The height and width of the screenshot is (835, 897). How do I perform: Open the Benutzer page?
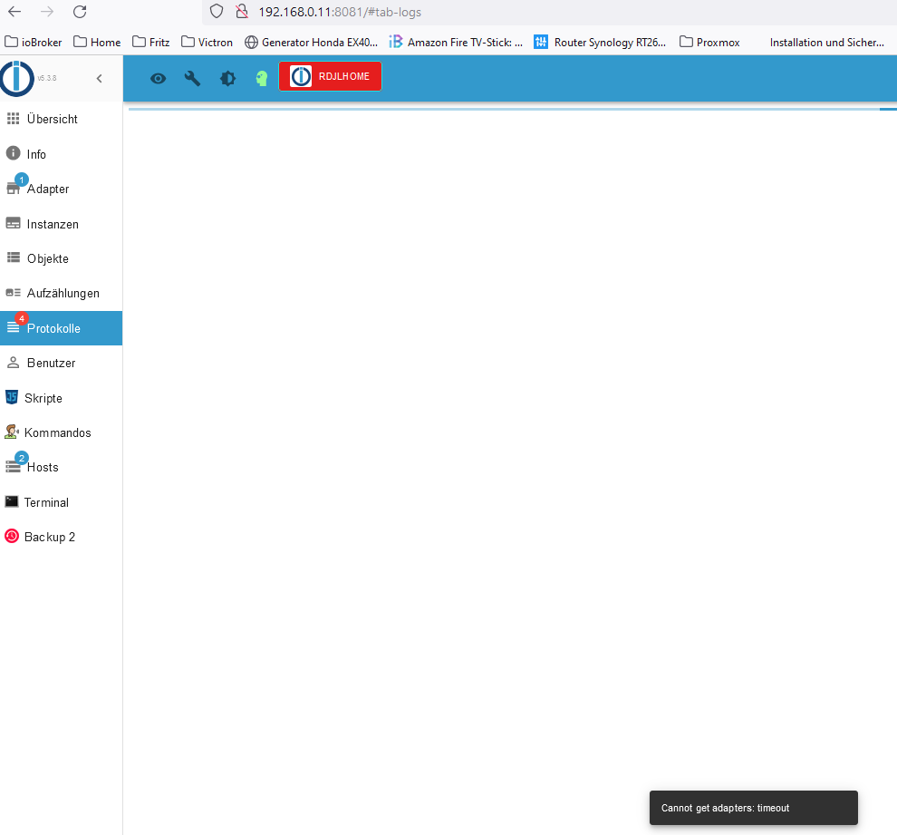62,363
